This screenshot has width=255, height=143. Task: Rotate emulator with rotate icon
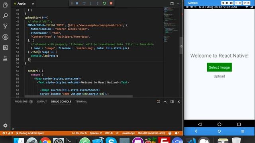tap(244, 3)
